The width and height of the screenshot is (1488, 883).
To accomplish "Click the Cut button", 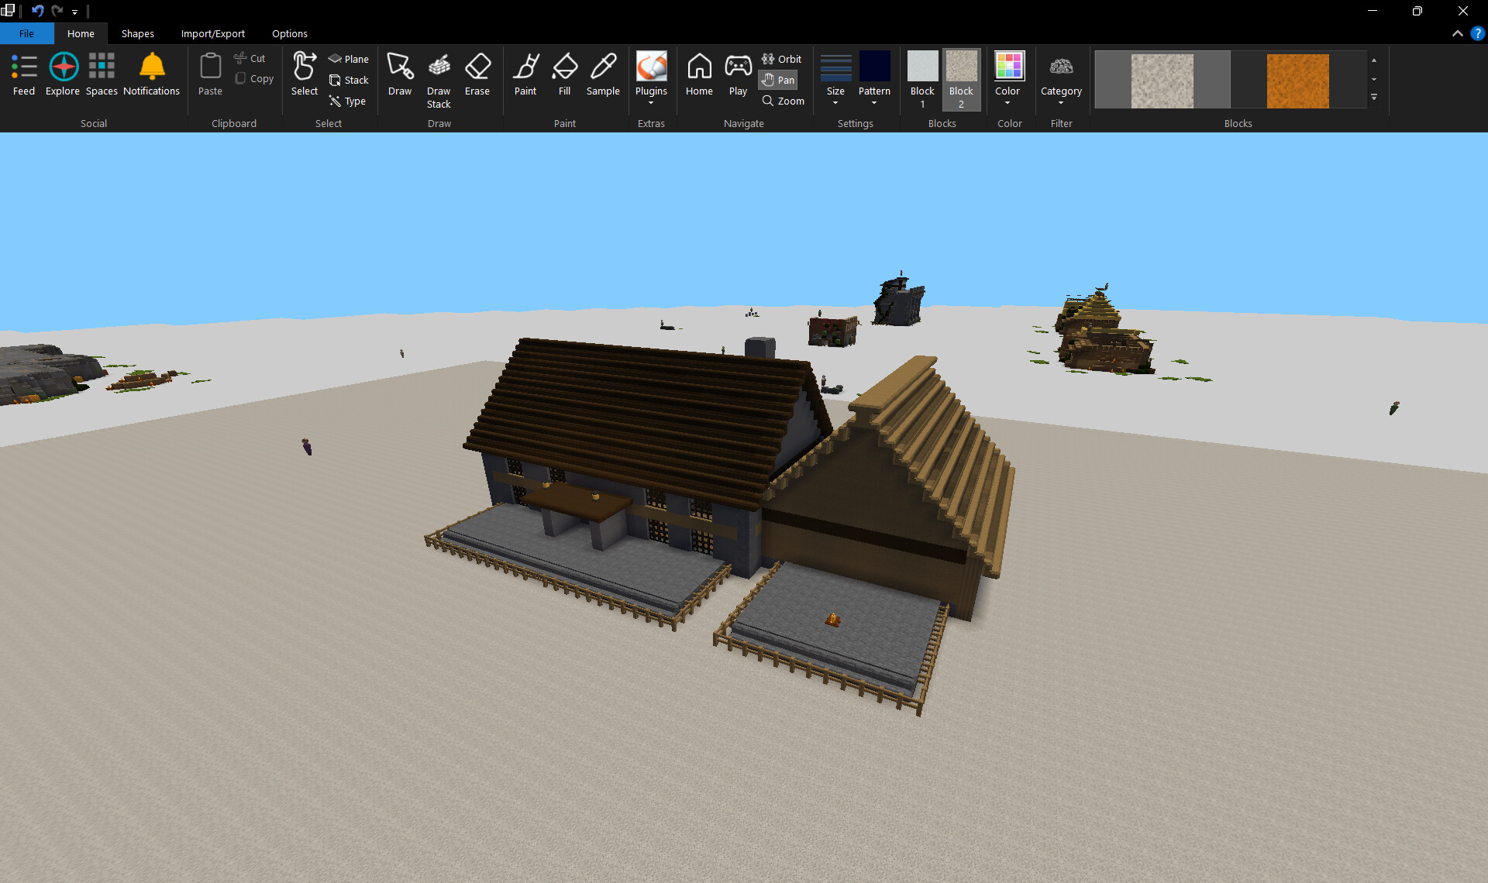I will [x=250, y=58].
